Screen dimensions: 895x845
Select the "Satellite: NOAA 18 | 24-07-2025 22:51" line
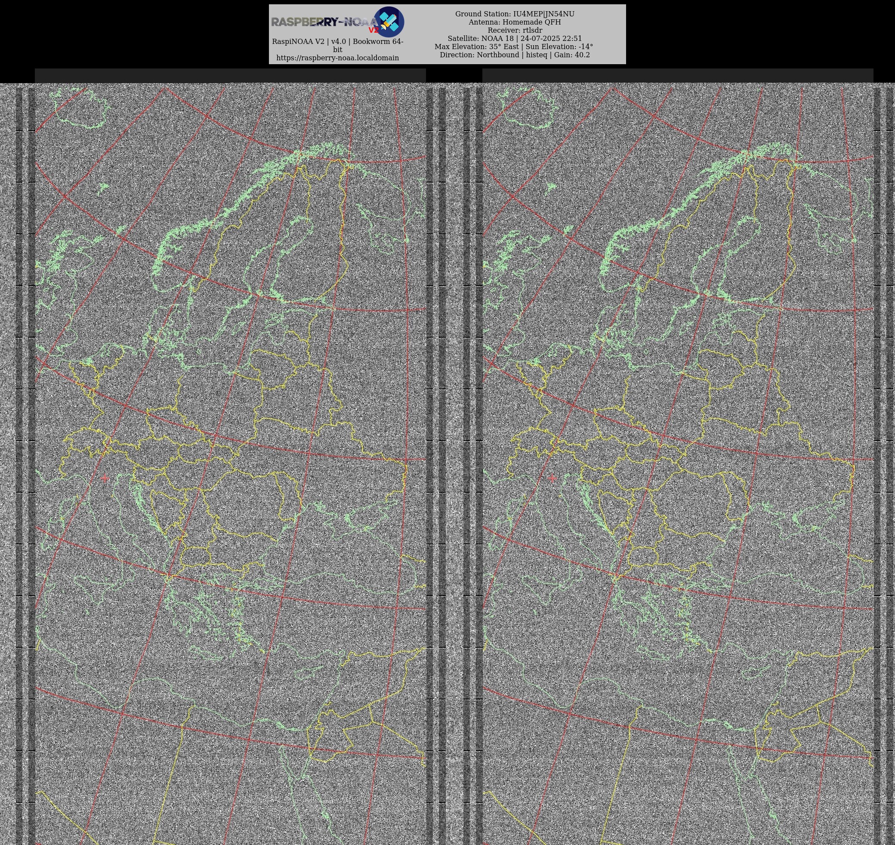point(515,38)
